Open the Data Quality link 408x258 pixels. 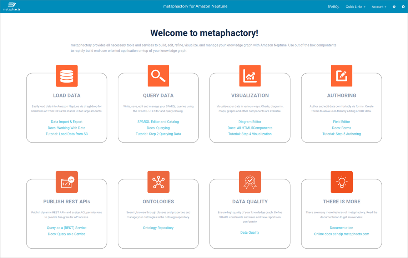[250, 233]
